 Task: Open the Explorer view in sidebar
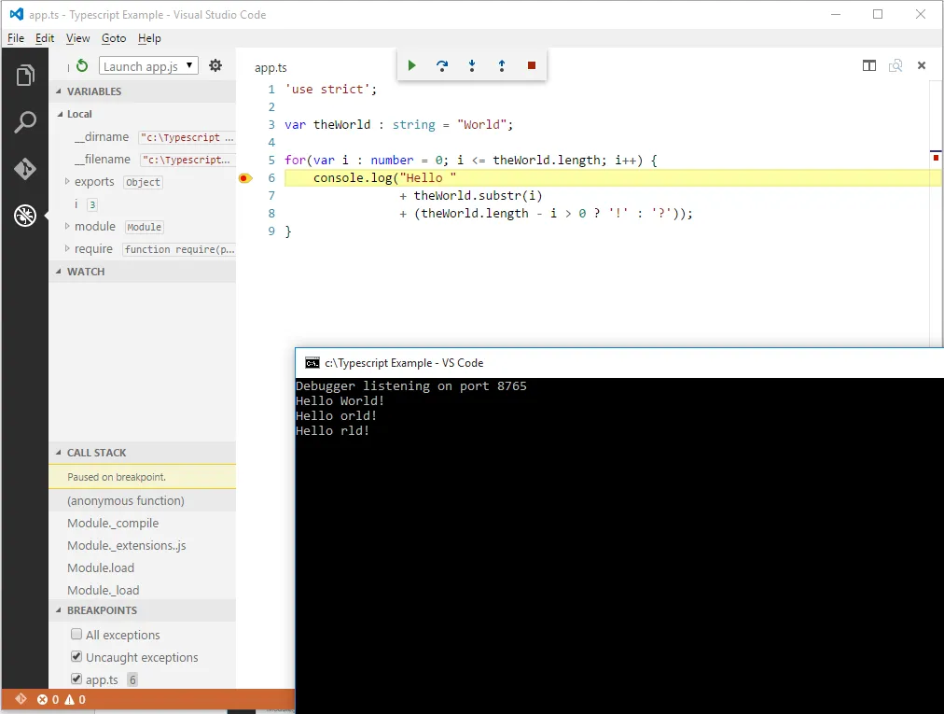coord(25,76)
